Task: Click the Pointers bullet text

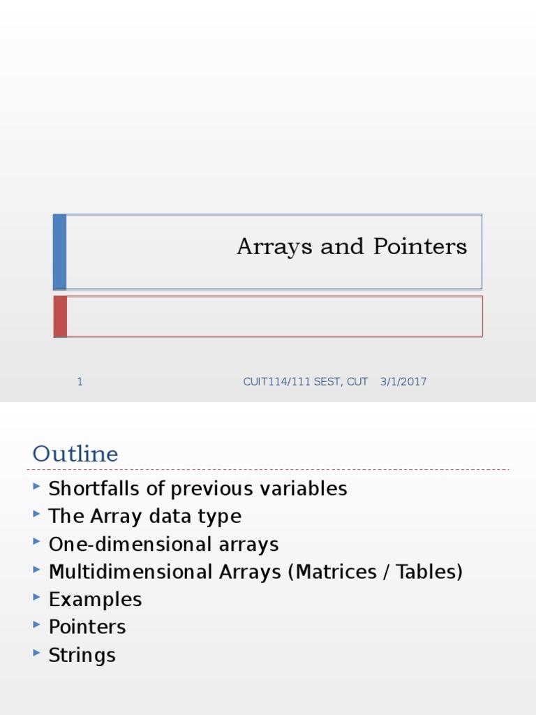Action: [87, 627]
